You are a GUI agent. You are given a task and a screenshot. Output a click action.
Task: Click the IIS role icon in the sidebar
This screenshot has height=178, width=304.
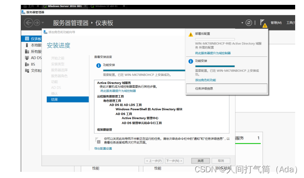[x=27, y=64]
